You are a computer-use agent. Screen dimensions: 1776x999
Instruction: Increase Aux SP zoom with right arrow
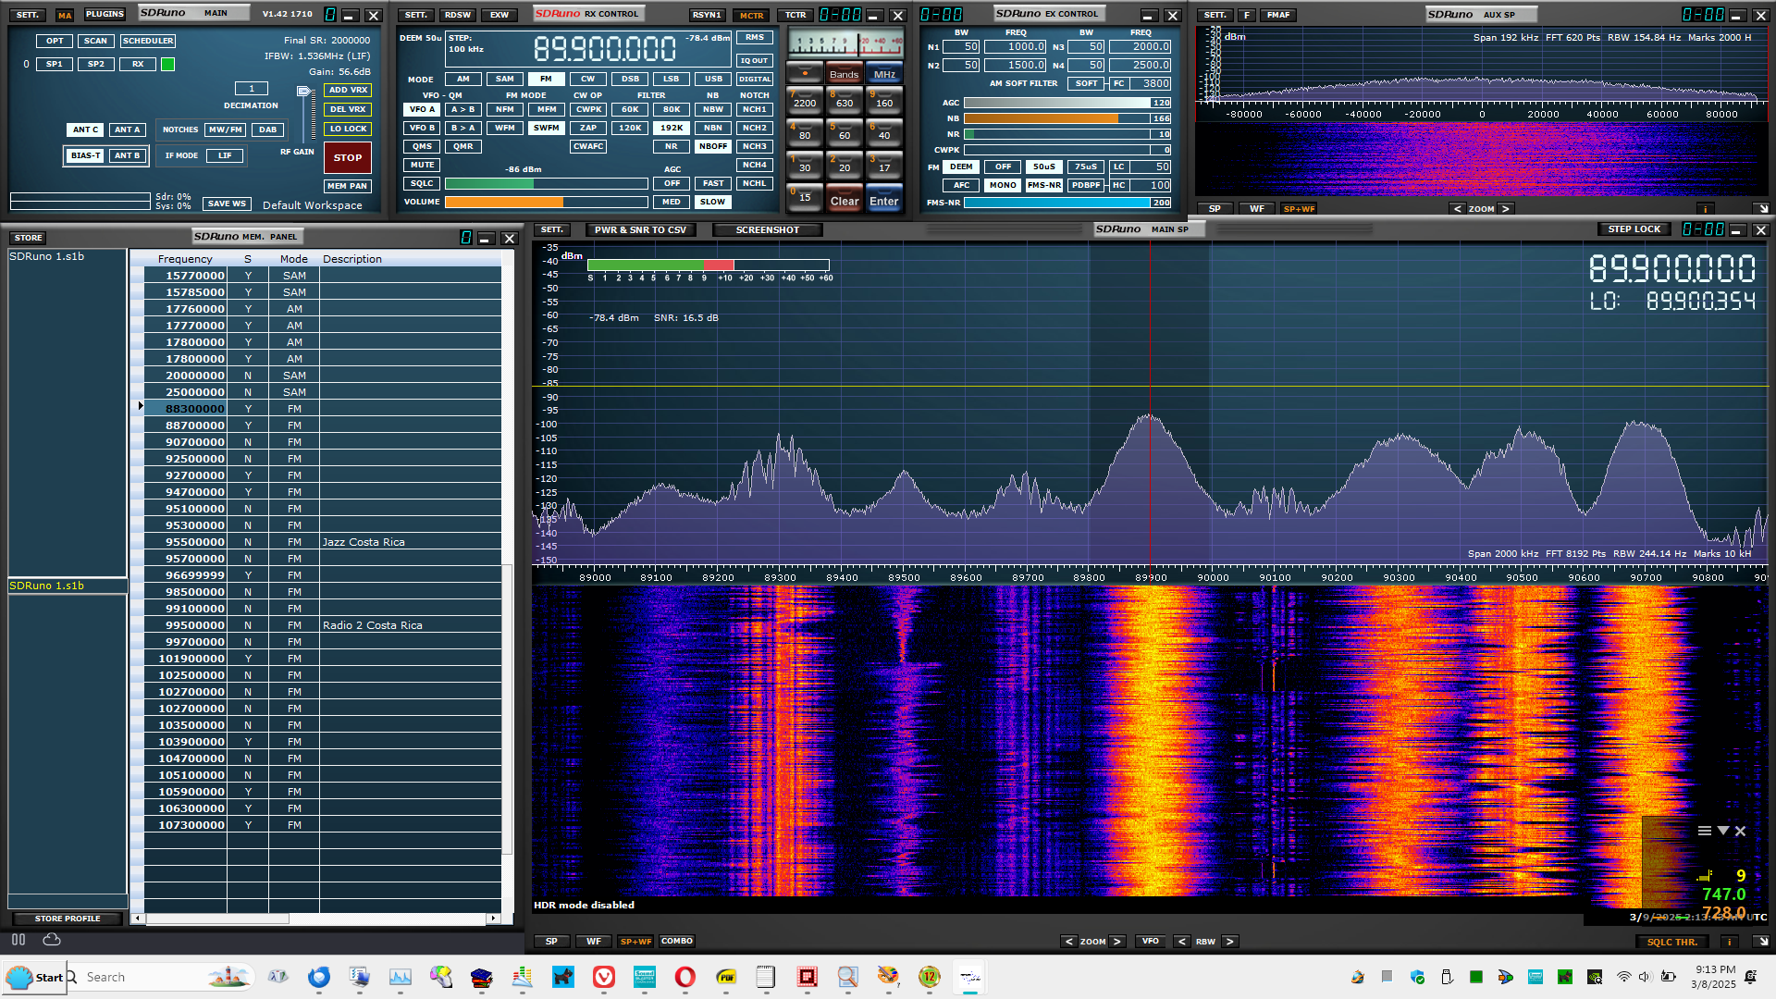1505,209
